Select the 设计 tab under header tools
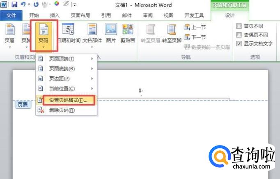 (230, 16)
